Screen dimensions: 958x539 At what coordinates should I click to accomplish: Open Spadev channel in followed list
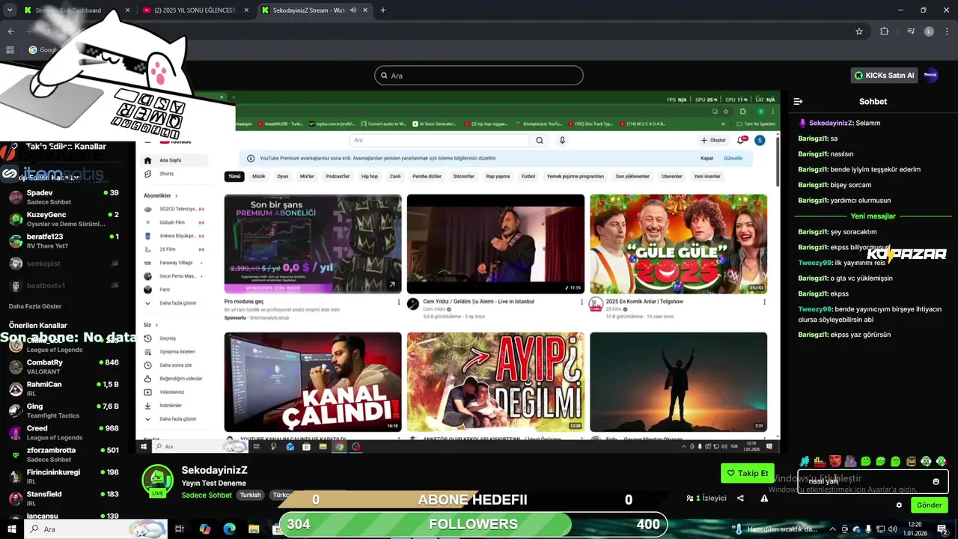(63, 198)
